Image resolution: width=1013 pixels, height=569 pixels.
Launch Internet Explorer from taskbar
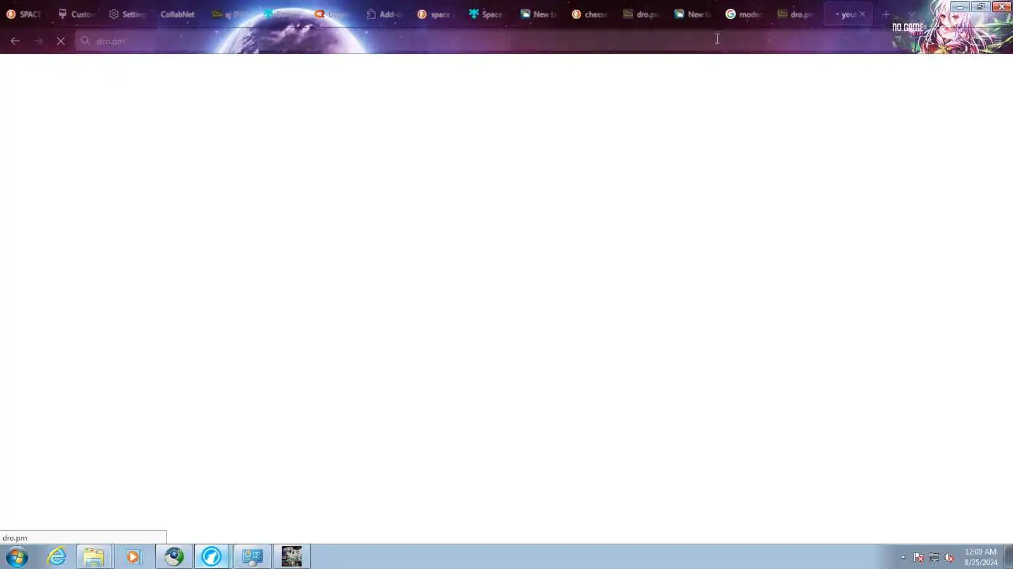57,557
